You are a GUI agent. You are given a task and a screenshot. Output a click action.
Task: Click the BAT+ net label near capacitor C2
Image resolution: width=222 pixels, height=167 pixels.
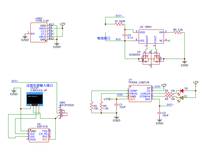[170, 104]
